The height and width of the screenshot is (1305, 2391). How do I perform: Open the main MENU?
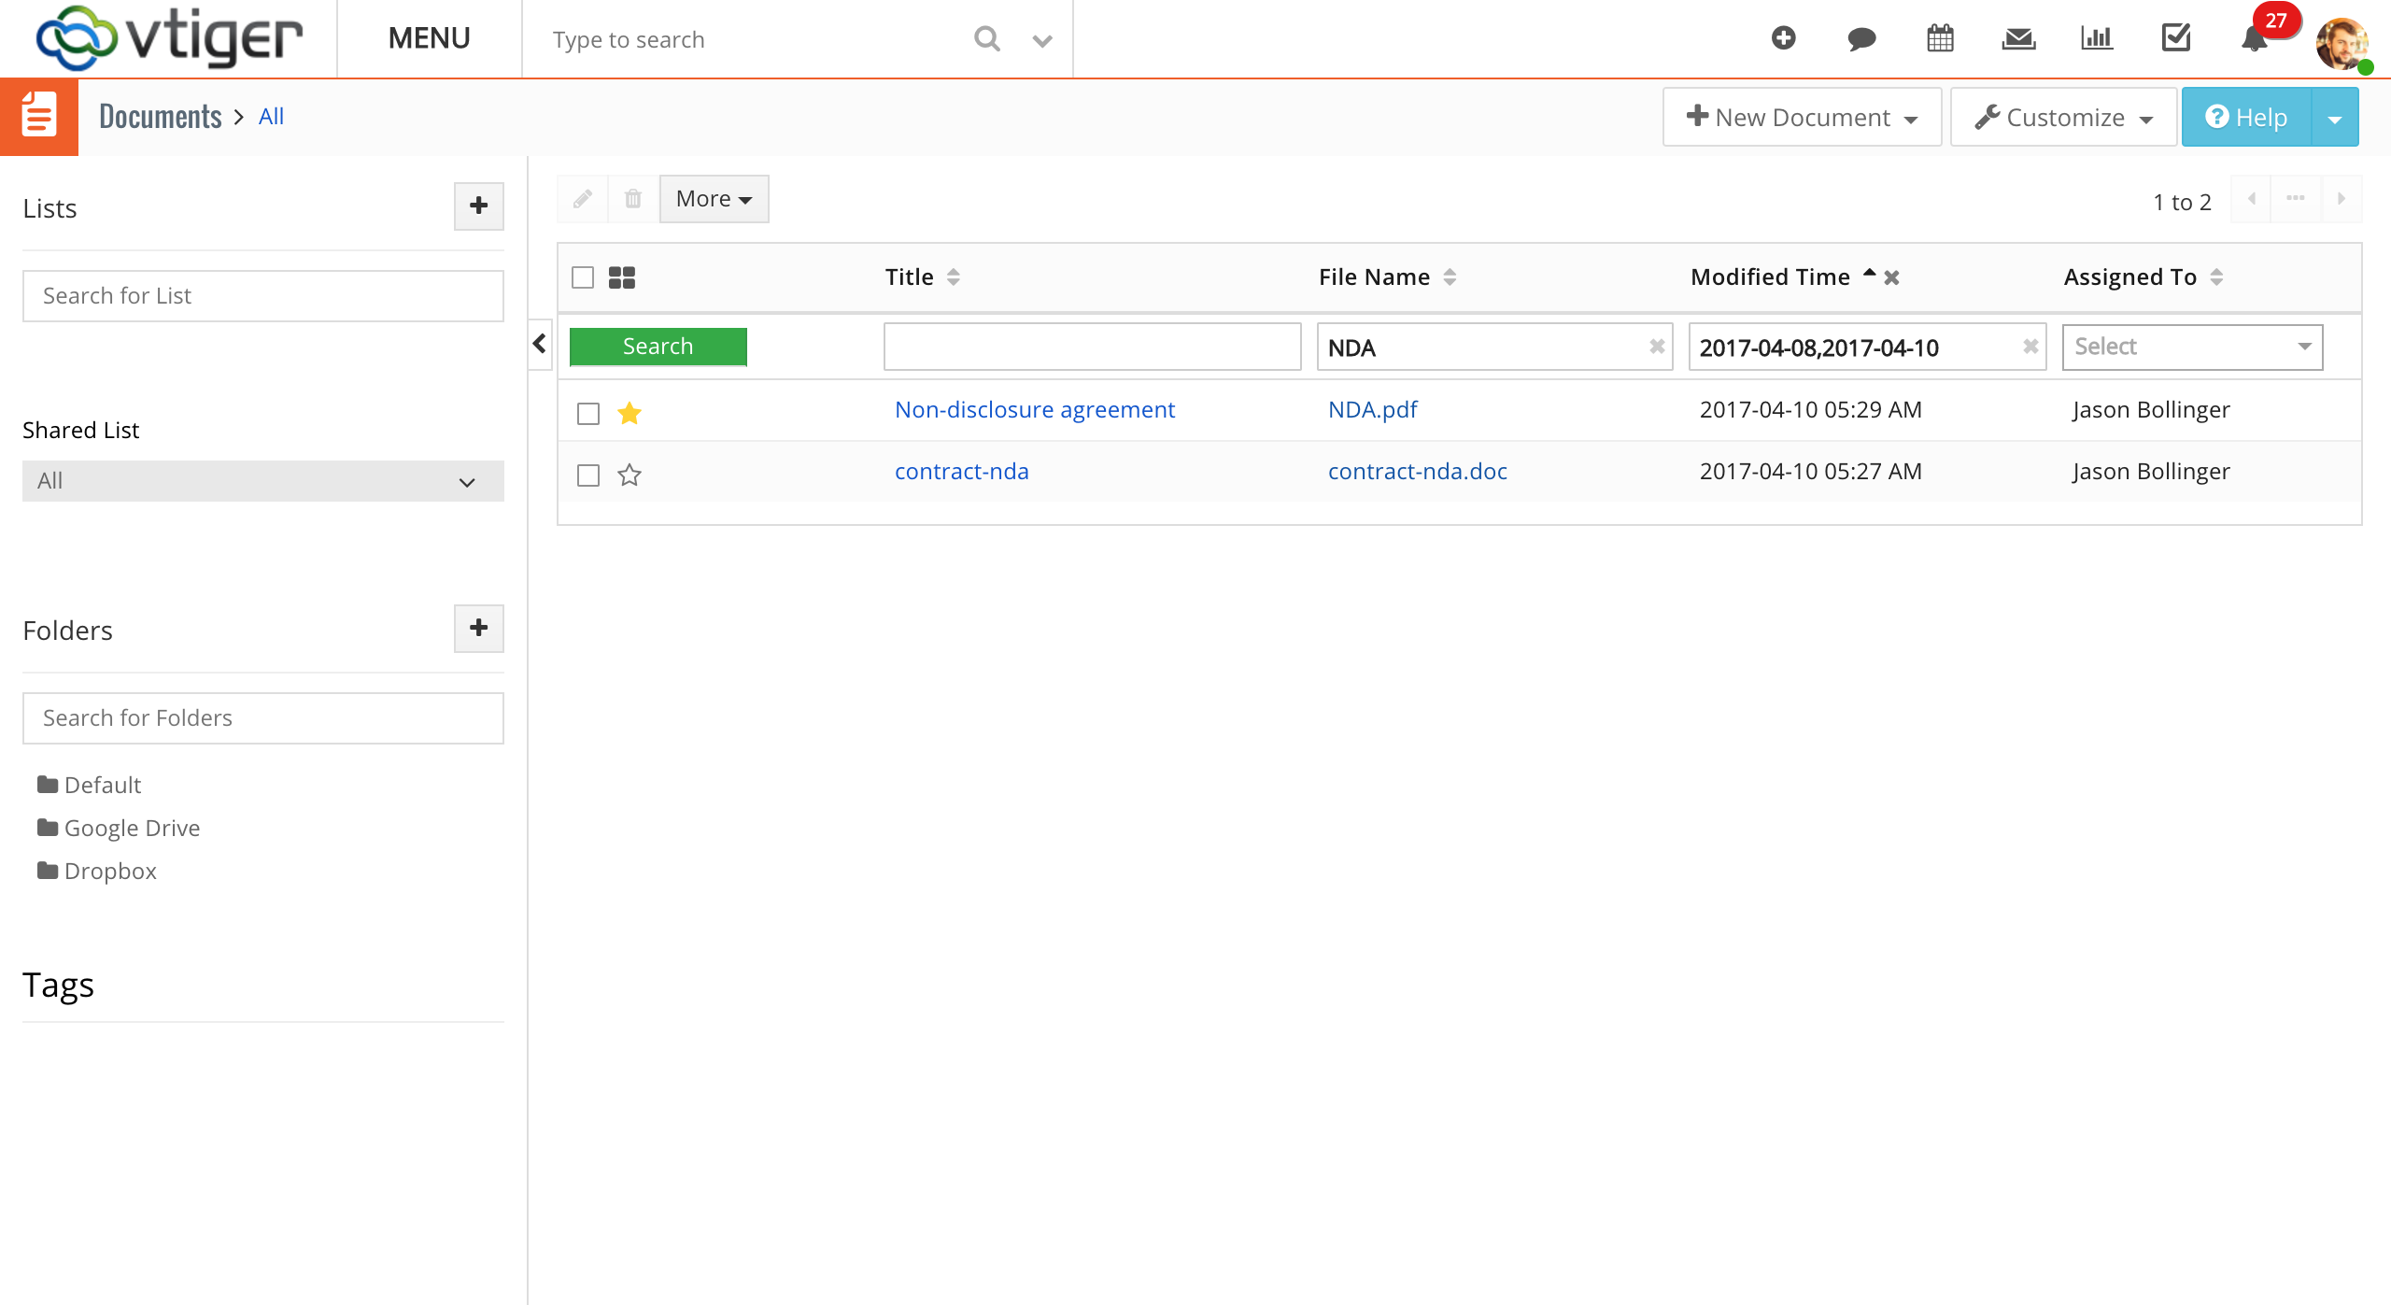tap(429, 38)
